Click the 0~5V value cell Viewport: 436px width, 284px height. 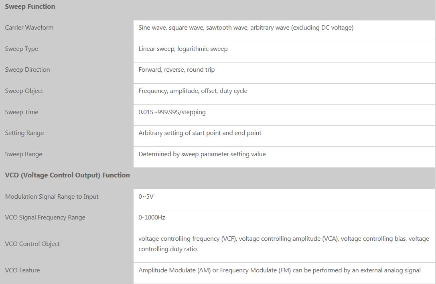point(146,197)
